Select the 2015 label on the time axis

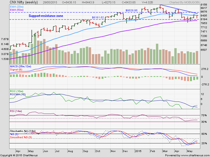(x=138, y=151)
